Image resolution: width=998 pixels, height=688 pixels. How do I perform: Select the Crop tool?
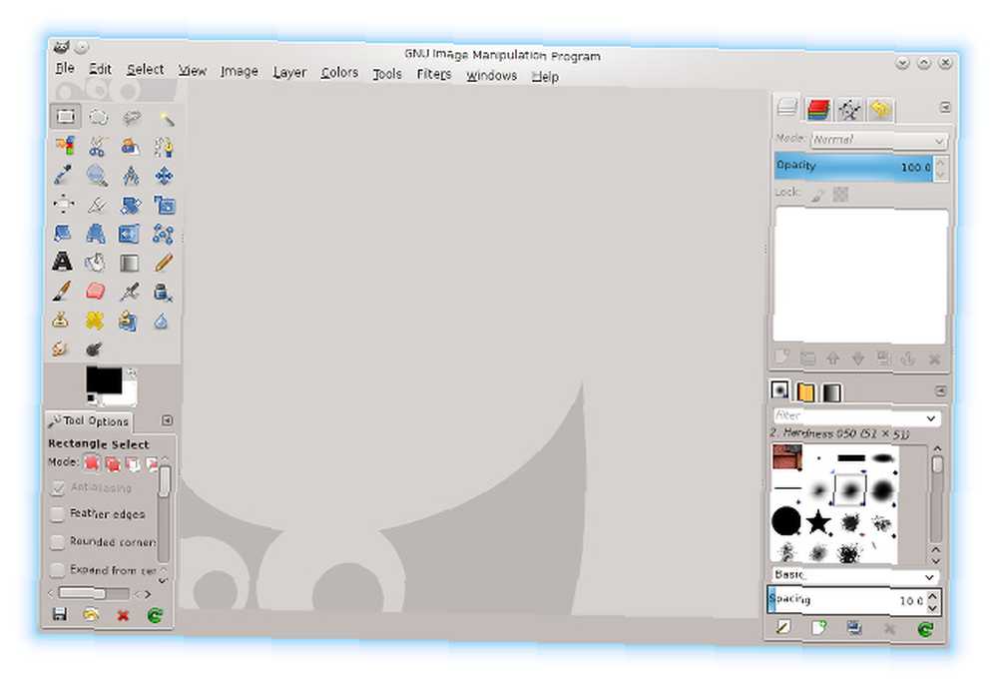pyautogui.click(x=97, y=205)
